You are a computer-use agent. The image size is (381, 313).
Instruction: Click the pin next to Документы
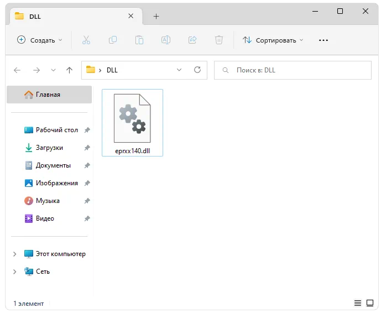[x=87, y=165]
